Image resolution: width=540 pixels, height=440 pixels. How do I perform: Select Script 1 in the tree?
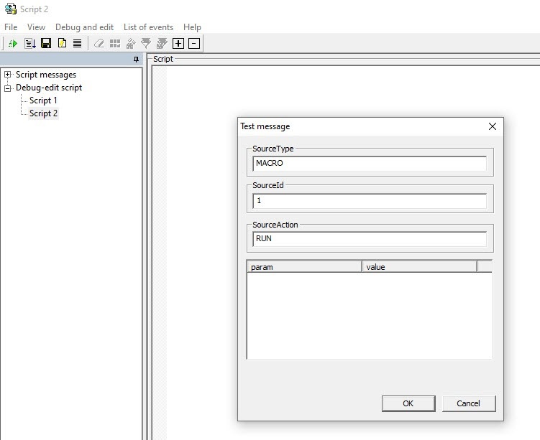click(x=43, y=100)
